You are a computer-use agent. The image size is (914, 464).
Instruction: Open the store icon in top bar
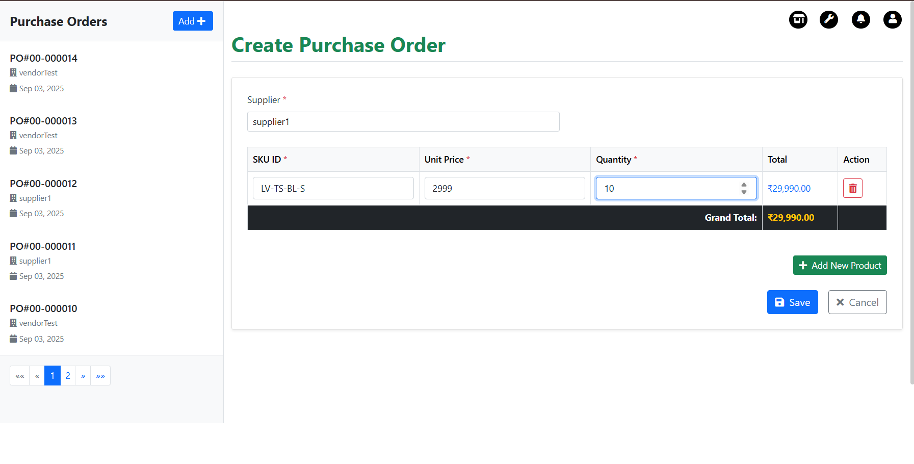click(x=798, y=20)
